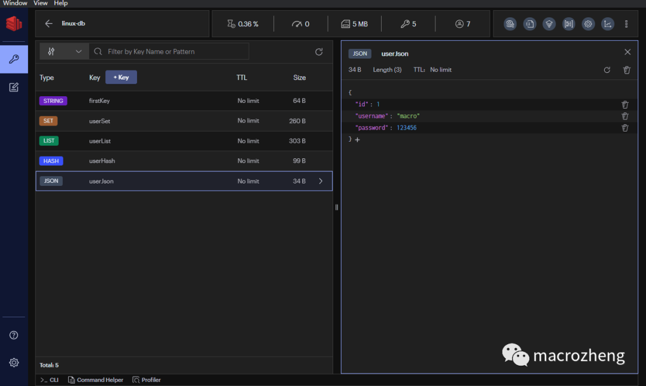Image resolution: width=646 pixels, height=386 pixels.
Task: Click the panel resize handle between panes
Action: point(337,207)
